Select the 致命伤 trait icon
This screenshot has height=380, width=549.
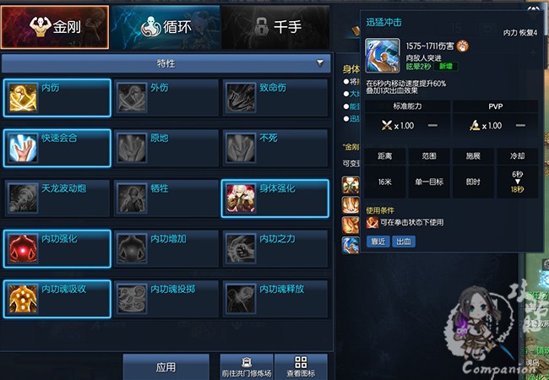pos(241,98)
